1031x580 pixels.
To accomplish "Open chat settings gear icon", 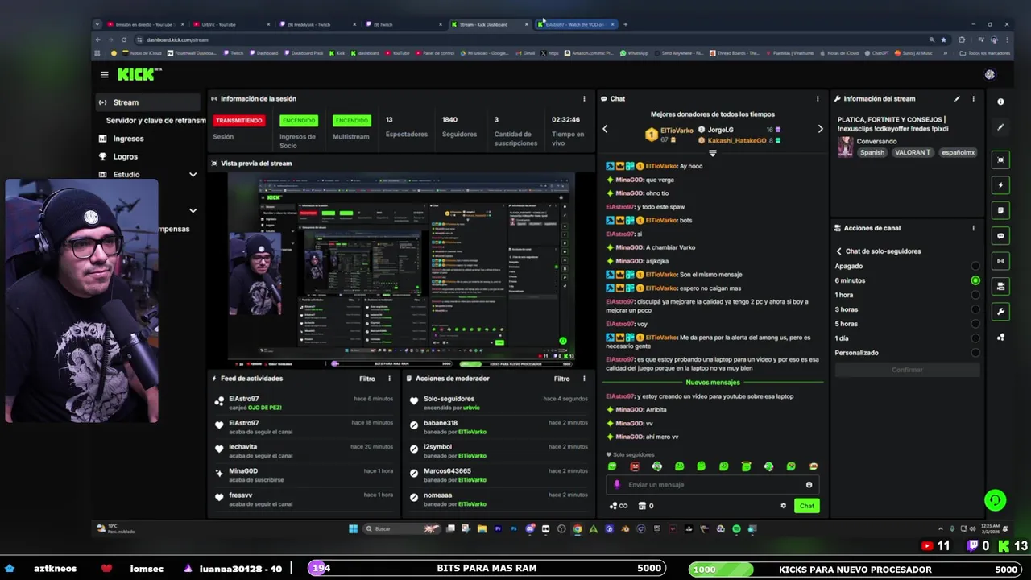I will pyautogui.click(x=783, y=506).
